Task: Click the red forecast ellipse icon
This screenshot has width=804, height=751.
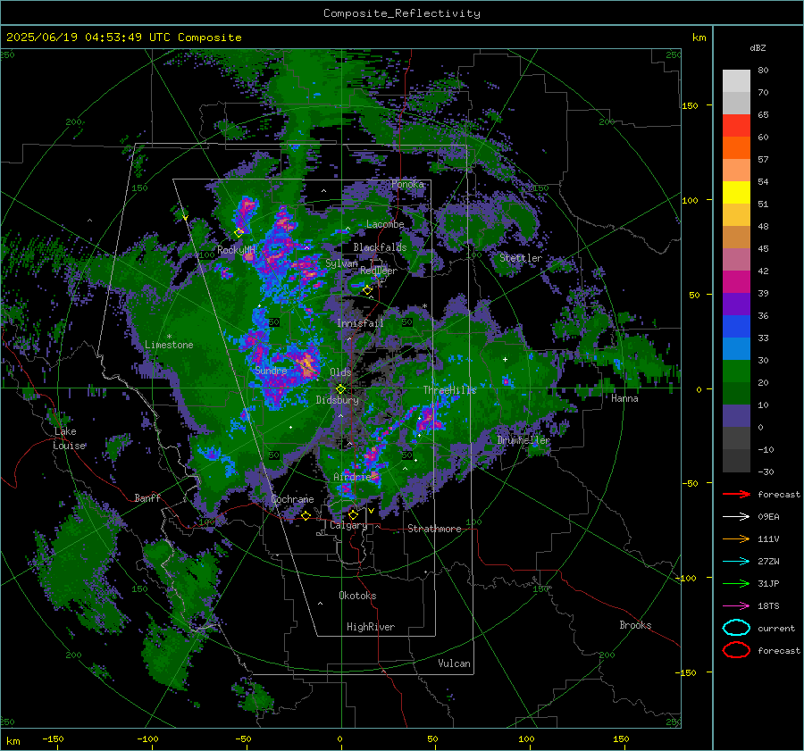Action: coord(736,650)
